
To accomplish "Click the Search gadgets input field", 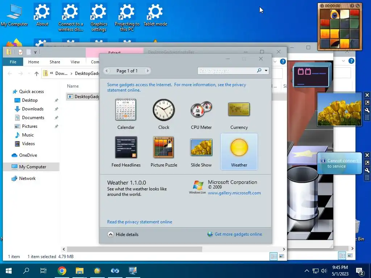I will tap(227, 71).
